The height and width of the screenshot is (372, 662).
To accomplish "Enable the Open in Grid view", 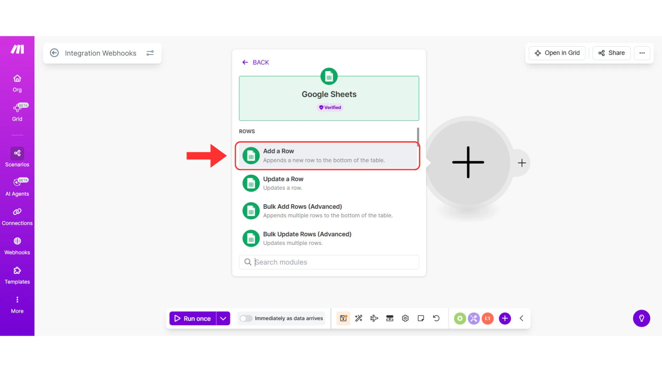I will coord(557,53).
